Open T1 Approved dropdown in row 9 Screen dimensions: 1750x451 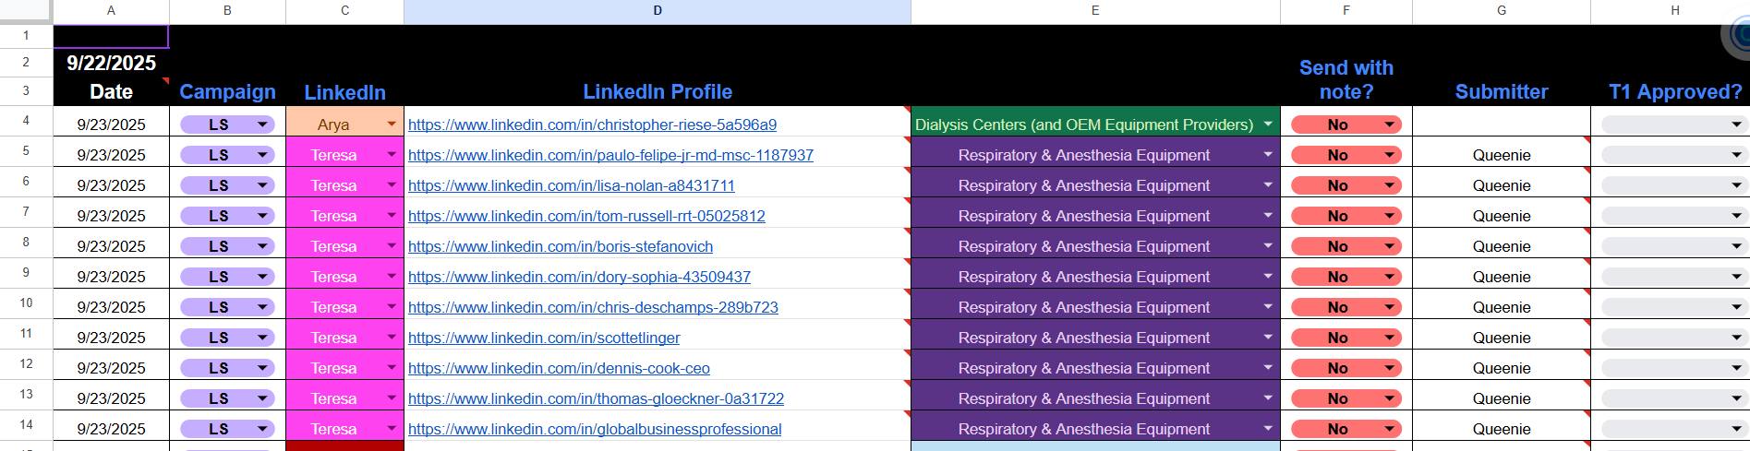pos(1736,277)
